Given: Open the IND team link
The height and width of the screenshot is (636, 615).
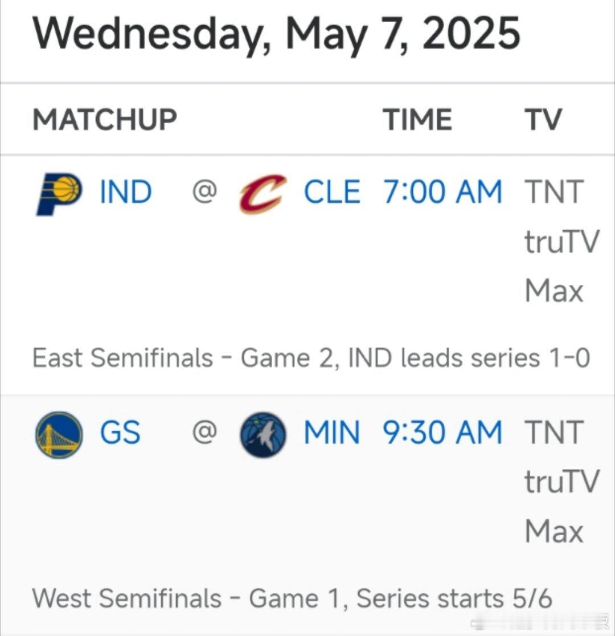Looking at the screenshot, I should tap(126, 192).
